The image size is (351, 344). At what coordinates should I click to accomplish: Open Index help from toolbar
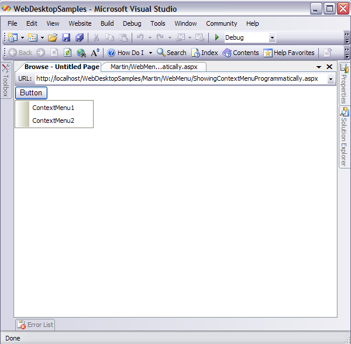205,53
